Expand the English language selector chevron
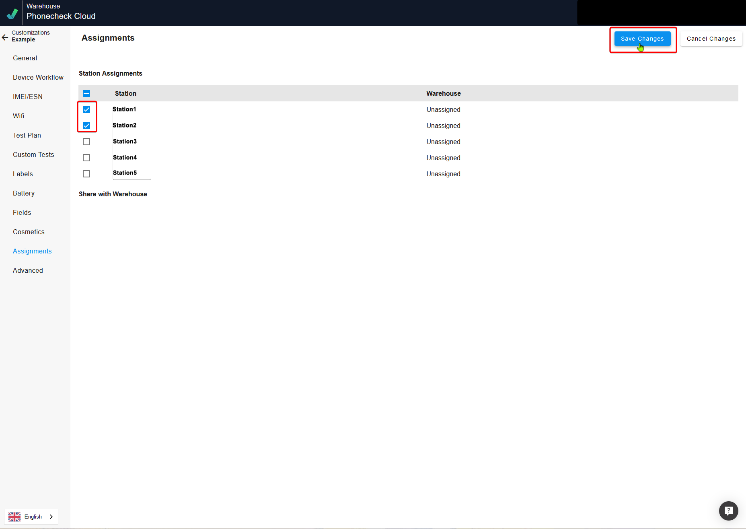 [51, 517]
